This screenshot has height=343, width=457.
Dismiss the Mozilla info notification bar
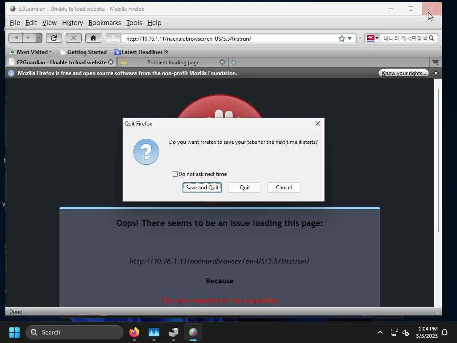pyautogui.click(x=436, y=73)
